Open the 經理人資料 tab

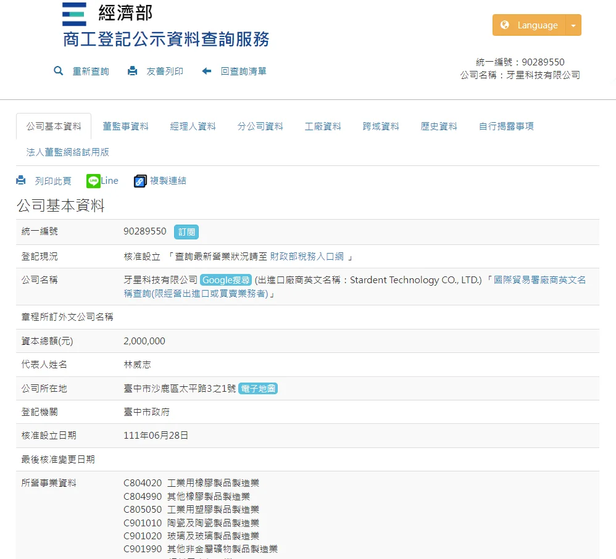(x=193, y=126)
